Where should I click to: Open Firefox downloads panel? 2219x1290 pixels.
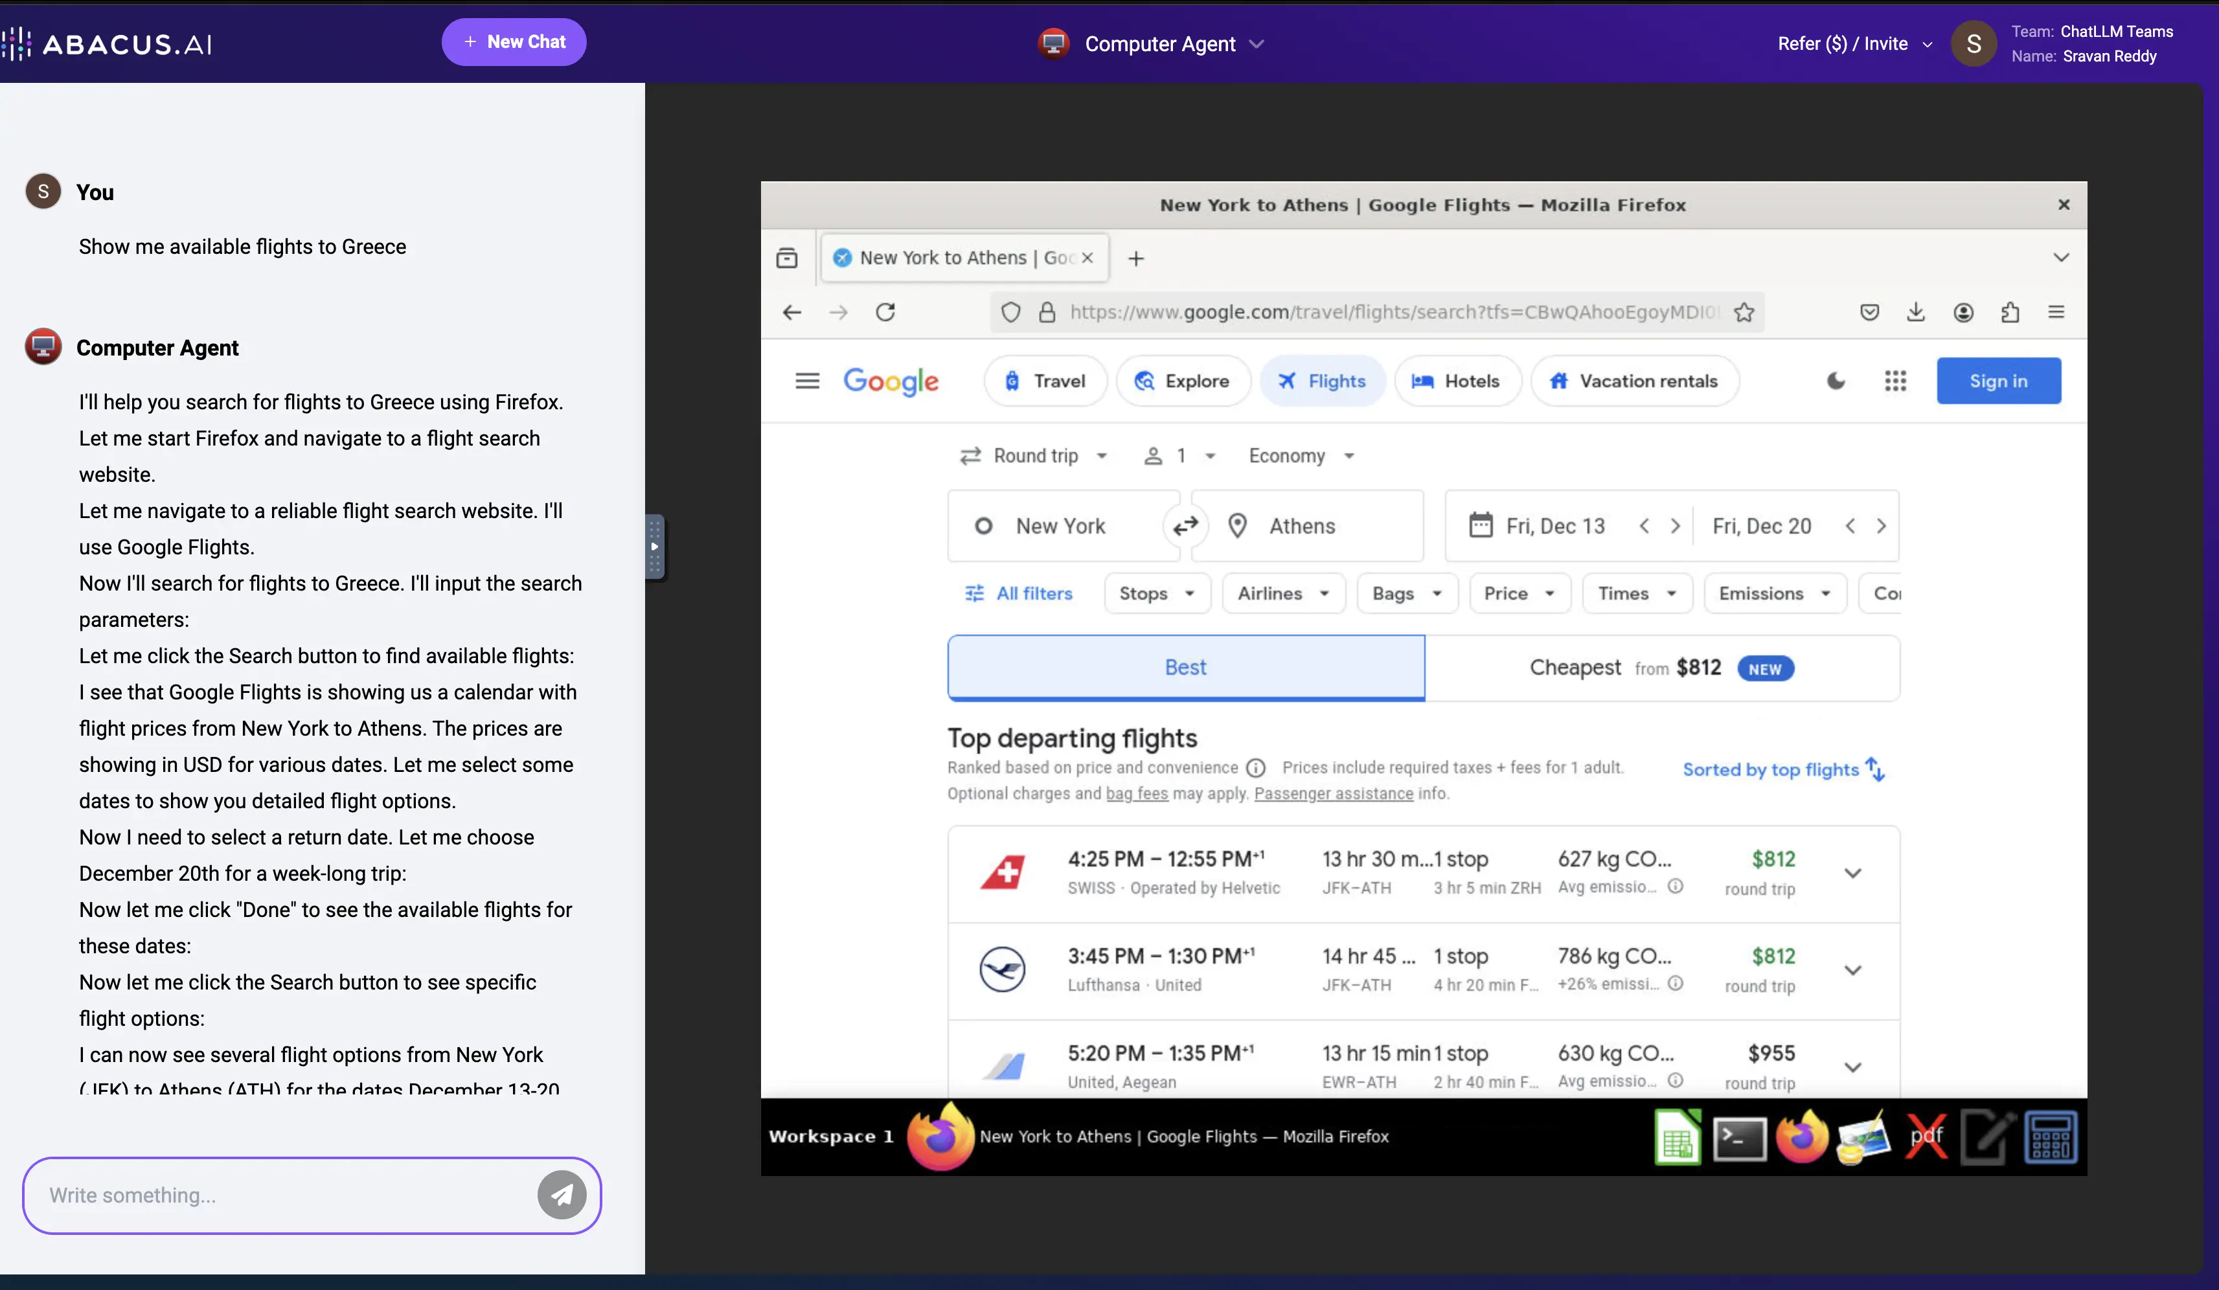(1916, 311)
